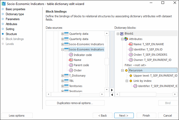Click the Block1 block icon
This screenshot has height=120, width=179.
click(x=122, y=34)
